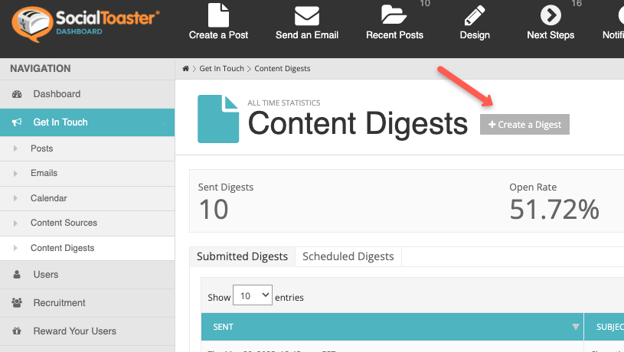Click the Design pencil icon
Screen dimensions: 624x352
click(475, 15)
